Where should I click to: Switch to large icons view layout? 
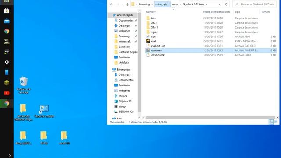pyautogui.click(x=276, y=122)
